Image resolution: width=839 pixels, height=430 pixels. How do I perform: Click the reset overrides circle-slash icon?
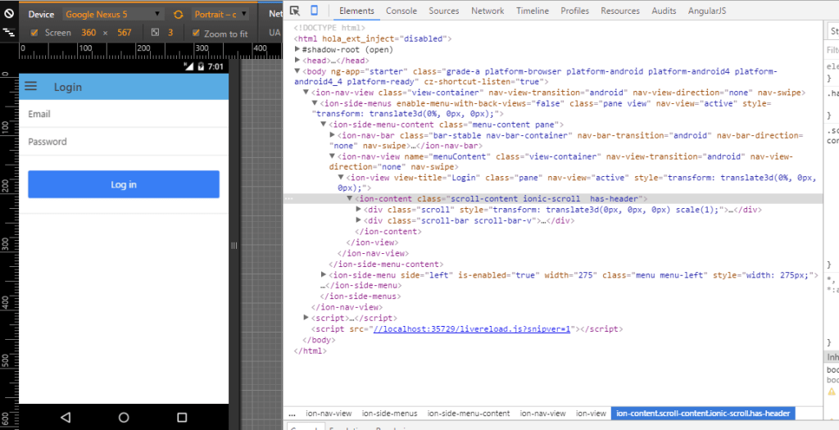[x=8, y=15]
